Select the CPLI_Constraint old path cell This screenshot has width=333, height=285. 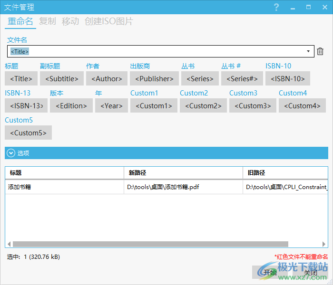[285, 187]
